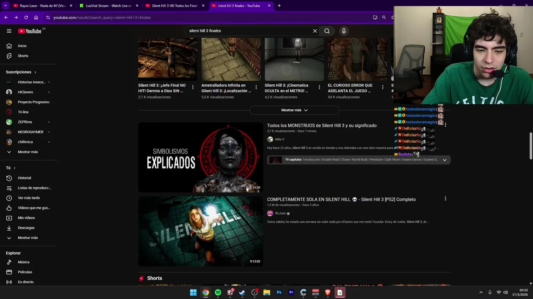Open the tab search dropdown arrow
This screenshot has width=533, height=299.
pyautogui.click(x=5, y=6)
